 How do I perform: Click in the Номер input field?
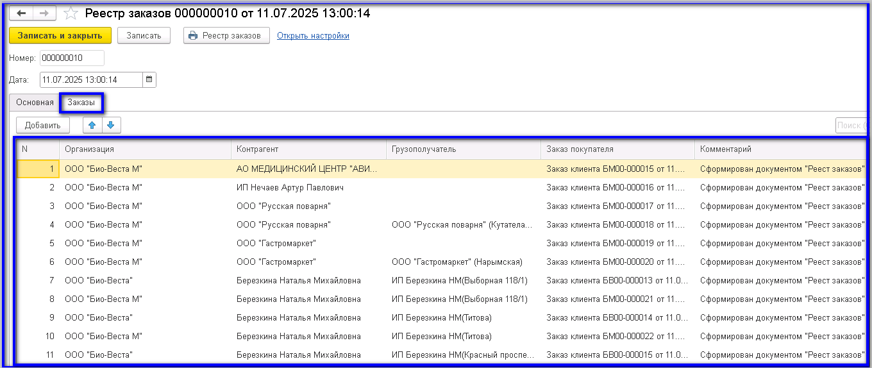click(72, 58)
